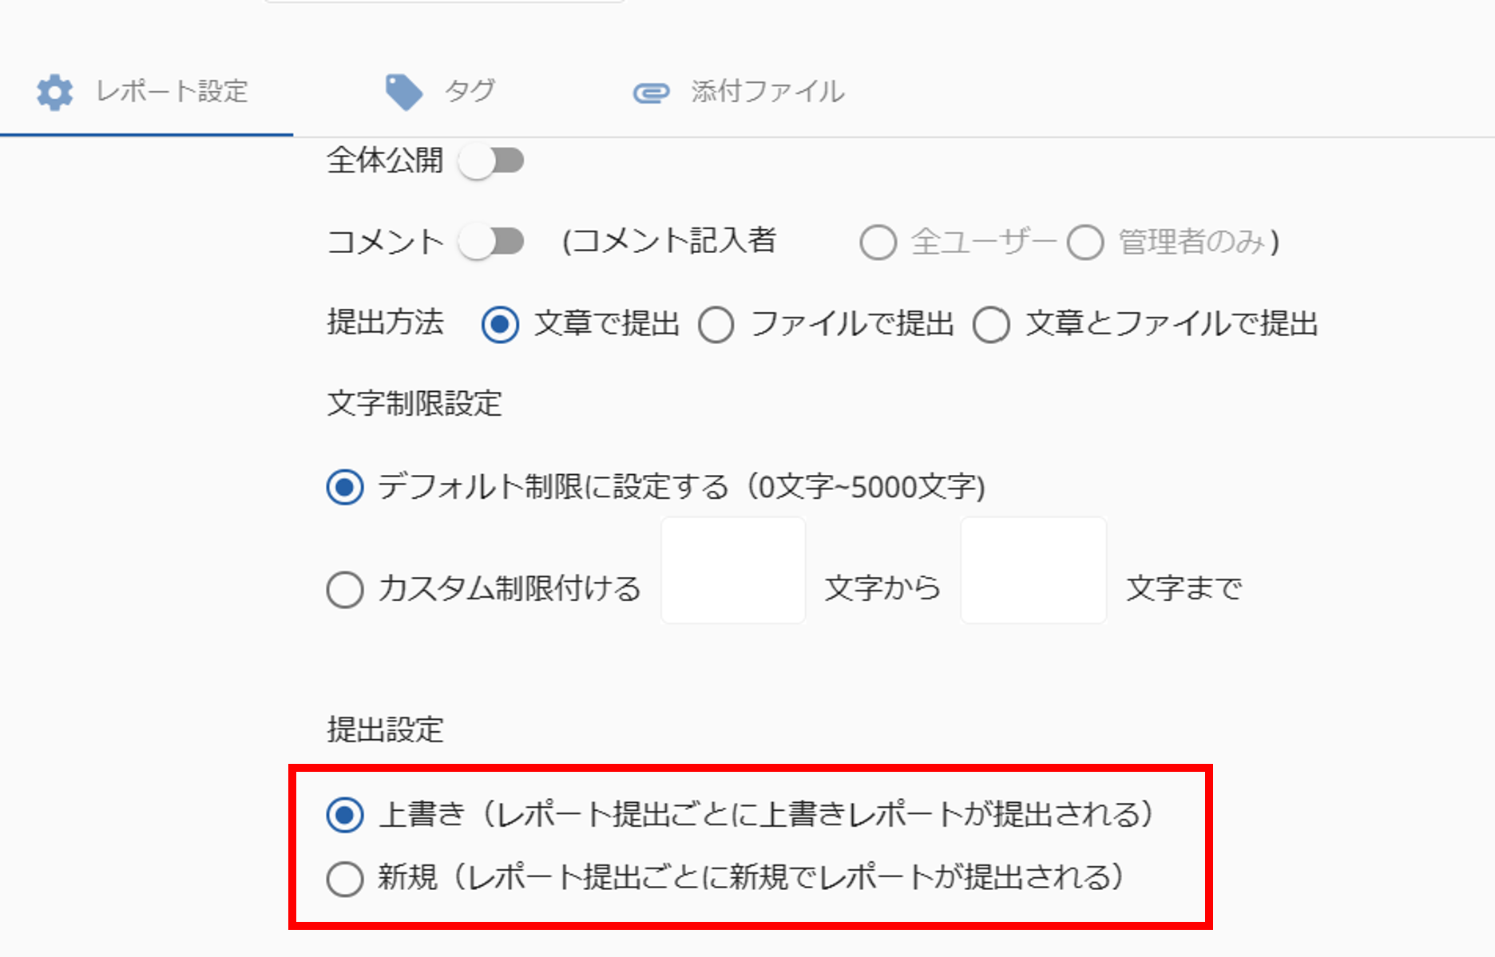
Task: Switch to the 添付ファイル tab
Action: pyautogui.click(x=739, y=92)
